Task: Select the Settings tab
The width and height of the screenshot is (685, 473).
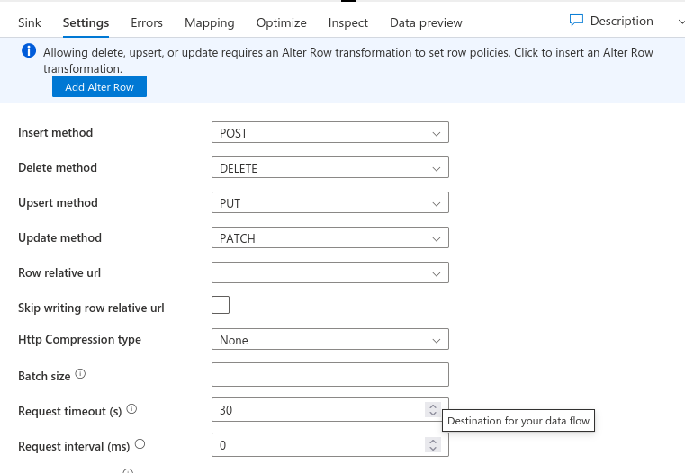Action: [x=86, y=22]
